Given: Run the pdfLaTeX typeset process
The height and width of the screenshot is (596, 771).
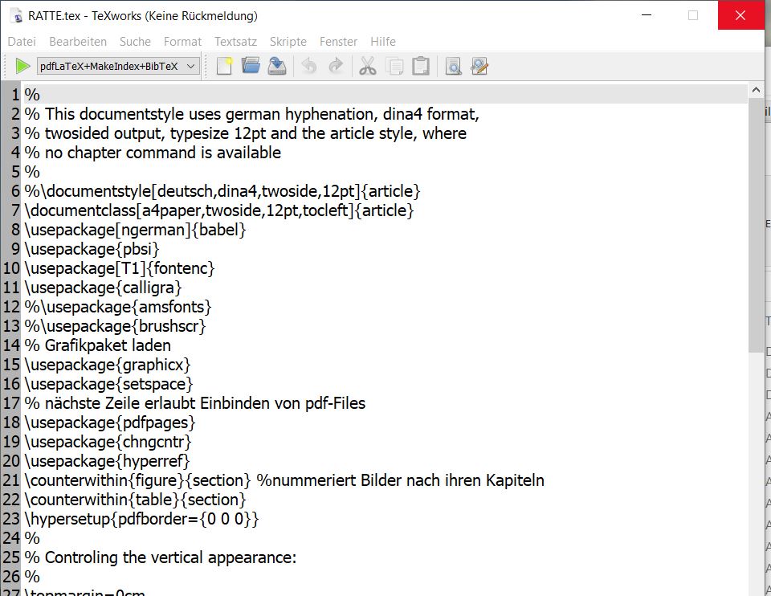Looking at the screenshot, I should click(22, 66).
